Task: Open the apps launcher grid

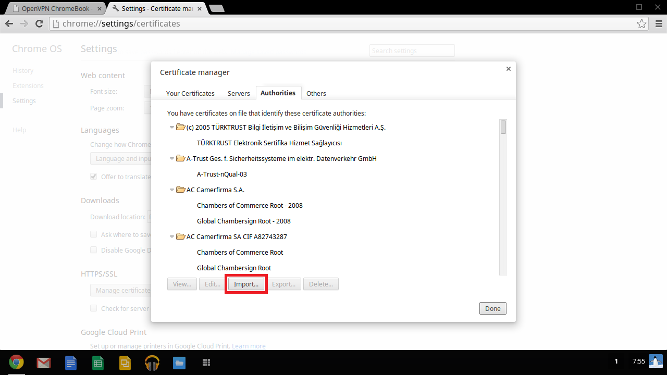Action: click(x=206, y=362)
